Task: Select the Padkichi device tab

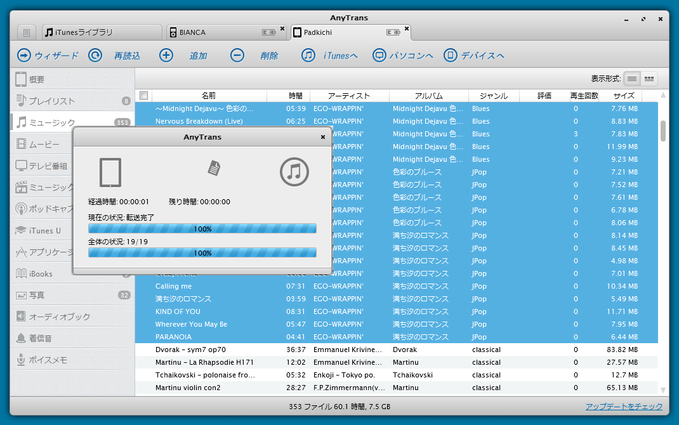Action: point(351,32)
